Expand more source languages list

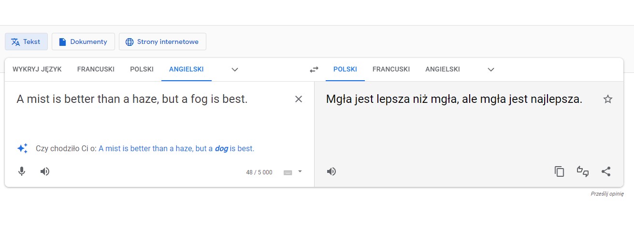pos(235,70)
